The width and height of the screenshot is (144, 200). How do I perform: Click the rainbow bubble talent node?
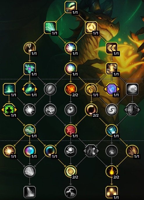(x=30, y=151)
